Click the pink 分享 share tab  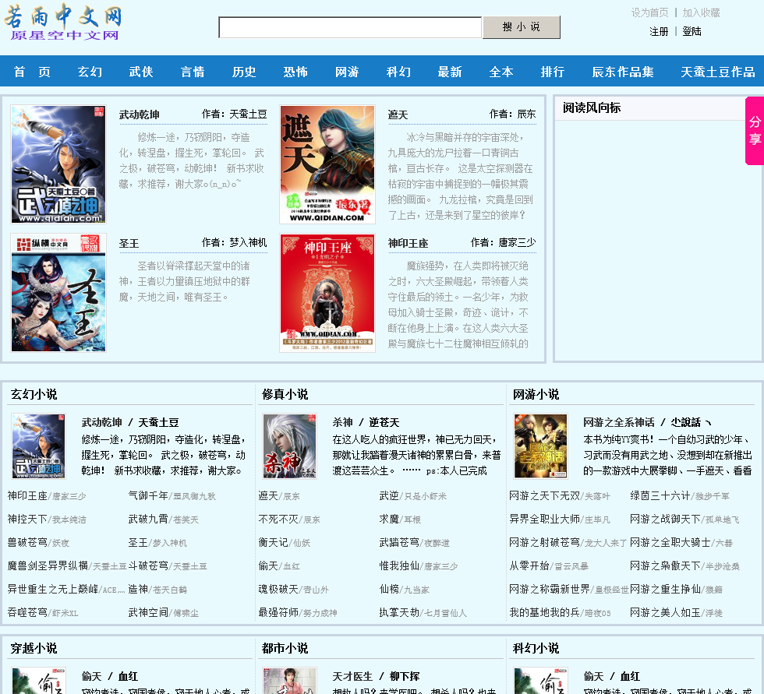tap(755, 130)
